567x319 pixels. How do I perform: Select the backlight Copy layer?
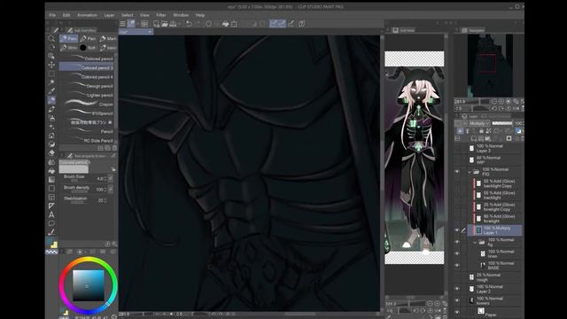[x=497, y=183]
